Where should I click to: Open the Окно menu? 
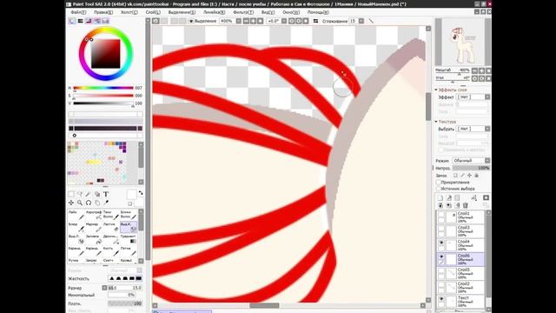pos(291,12)
